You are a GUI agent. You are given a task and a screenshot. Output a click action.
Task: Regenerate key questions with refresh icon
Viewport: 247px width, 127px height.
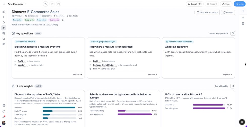[233, 33]
